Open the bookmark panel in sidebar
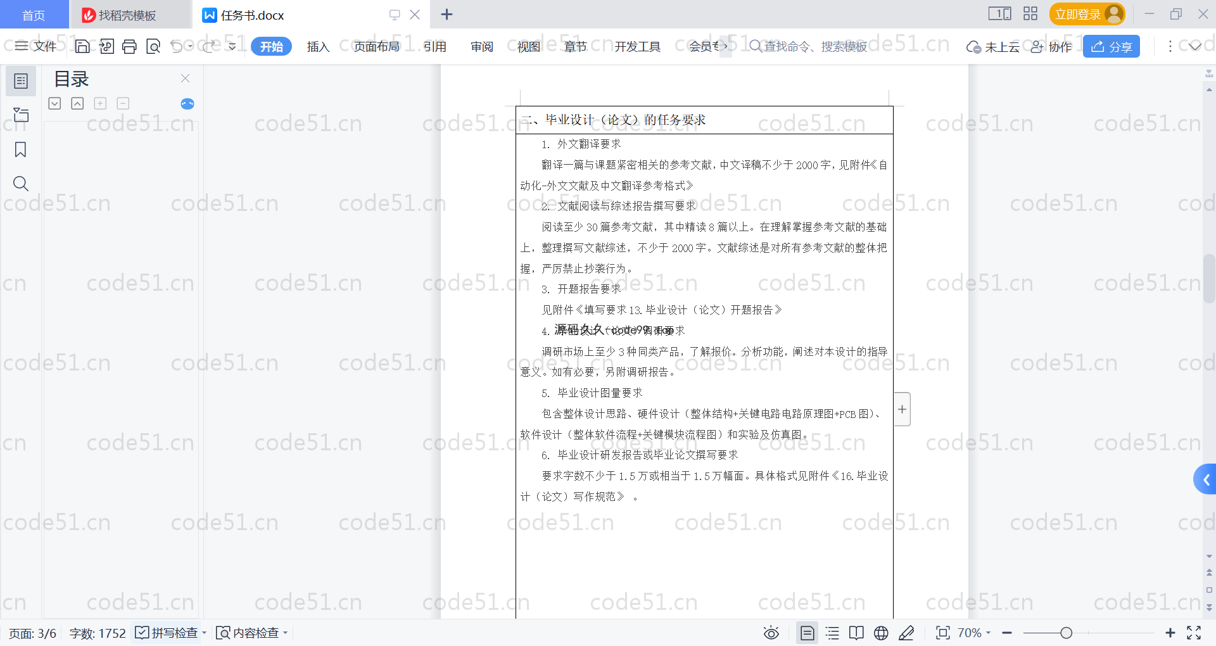The image size is (1216, 646). 20,149
